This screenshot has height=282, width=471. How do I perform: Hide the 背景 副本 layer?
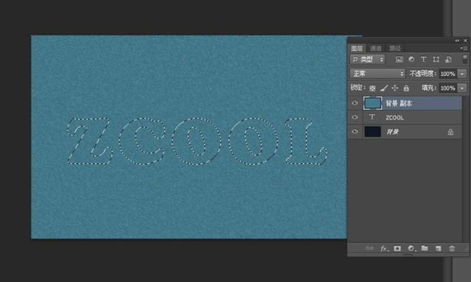pyautogui.click(x=354, y=103)
